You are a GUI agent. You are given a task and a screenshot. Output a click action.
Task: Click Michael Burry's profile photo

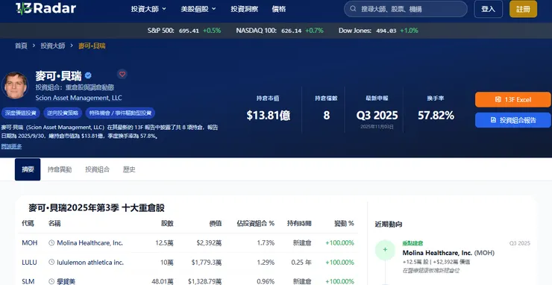point(14,85)
